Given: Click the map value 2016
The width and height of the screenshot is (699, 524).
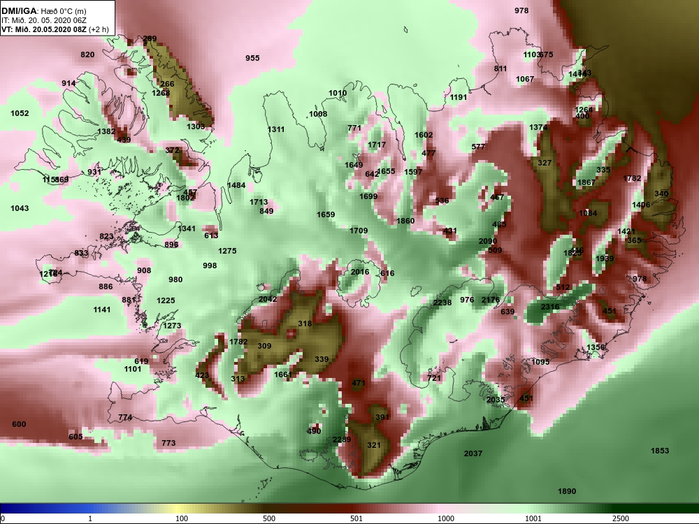Looking at the screenshot, I should (360, 272).
